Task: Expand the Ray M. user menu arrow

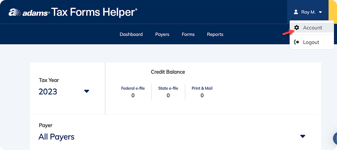Action: coord(320,12)
